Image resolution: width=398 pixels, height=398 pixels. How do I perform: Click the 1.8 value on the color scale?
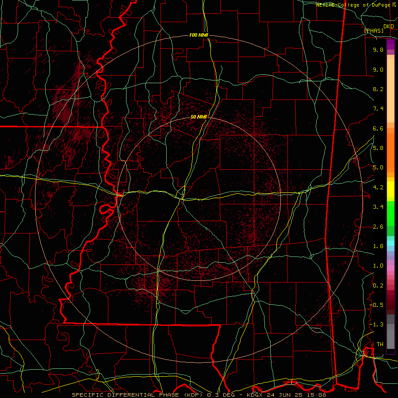click(378, 246)
